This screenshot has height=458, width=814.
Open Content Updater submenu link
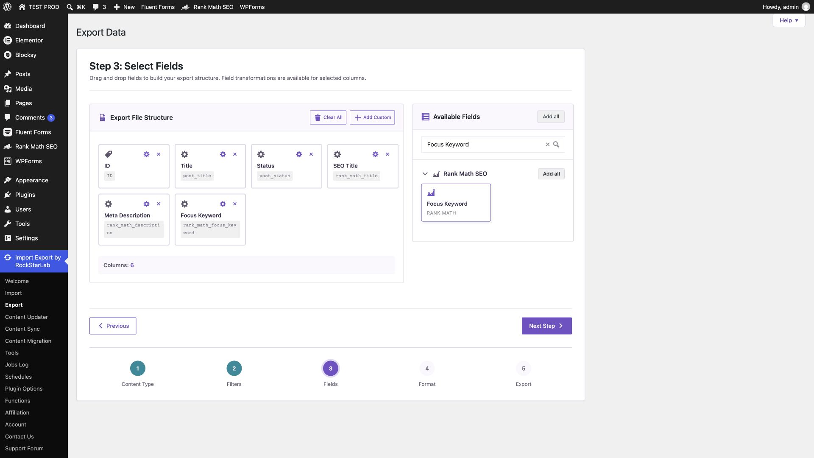click(26, 317)
